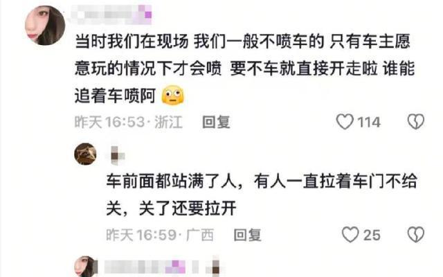Select comment text starting 当时我们在现场

point(244,69)
